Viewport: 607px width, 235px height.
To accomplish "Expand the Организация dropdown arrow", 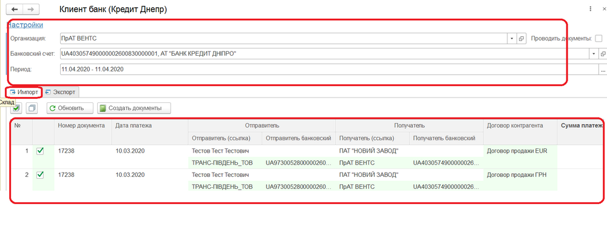I will click(x=512, y=39).
